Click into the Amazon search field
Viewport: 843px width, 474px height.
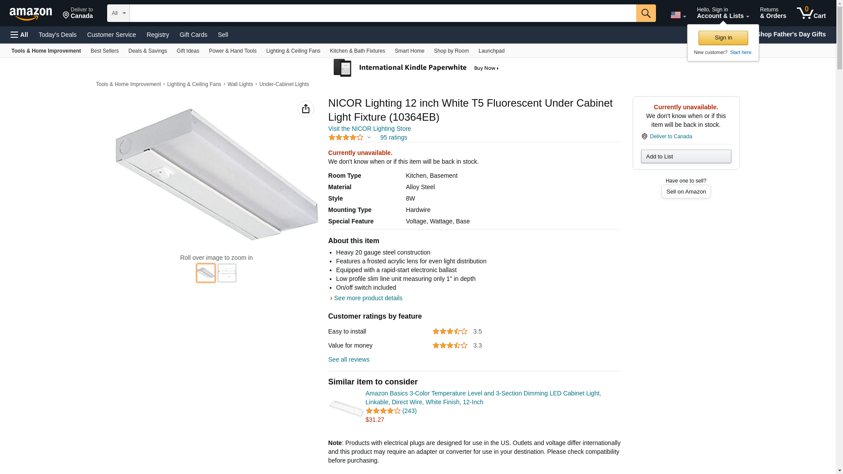click(x=382, y=13)
